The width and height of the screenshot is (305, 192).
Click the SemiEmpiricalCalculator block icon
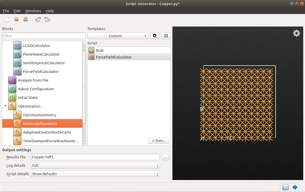pos(17,63)
